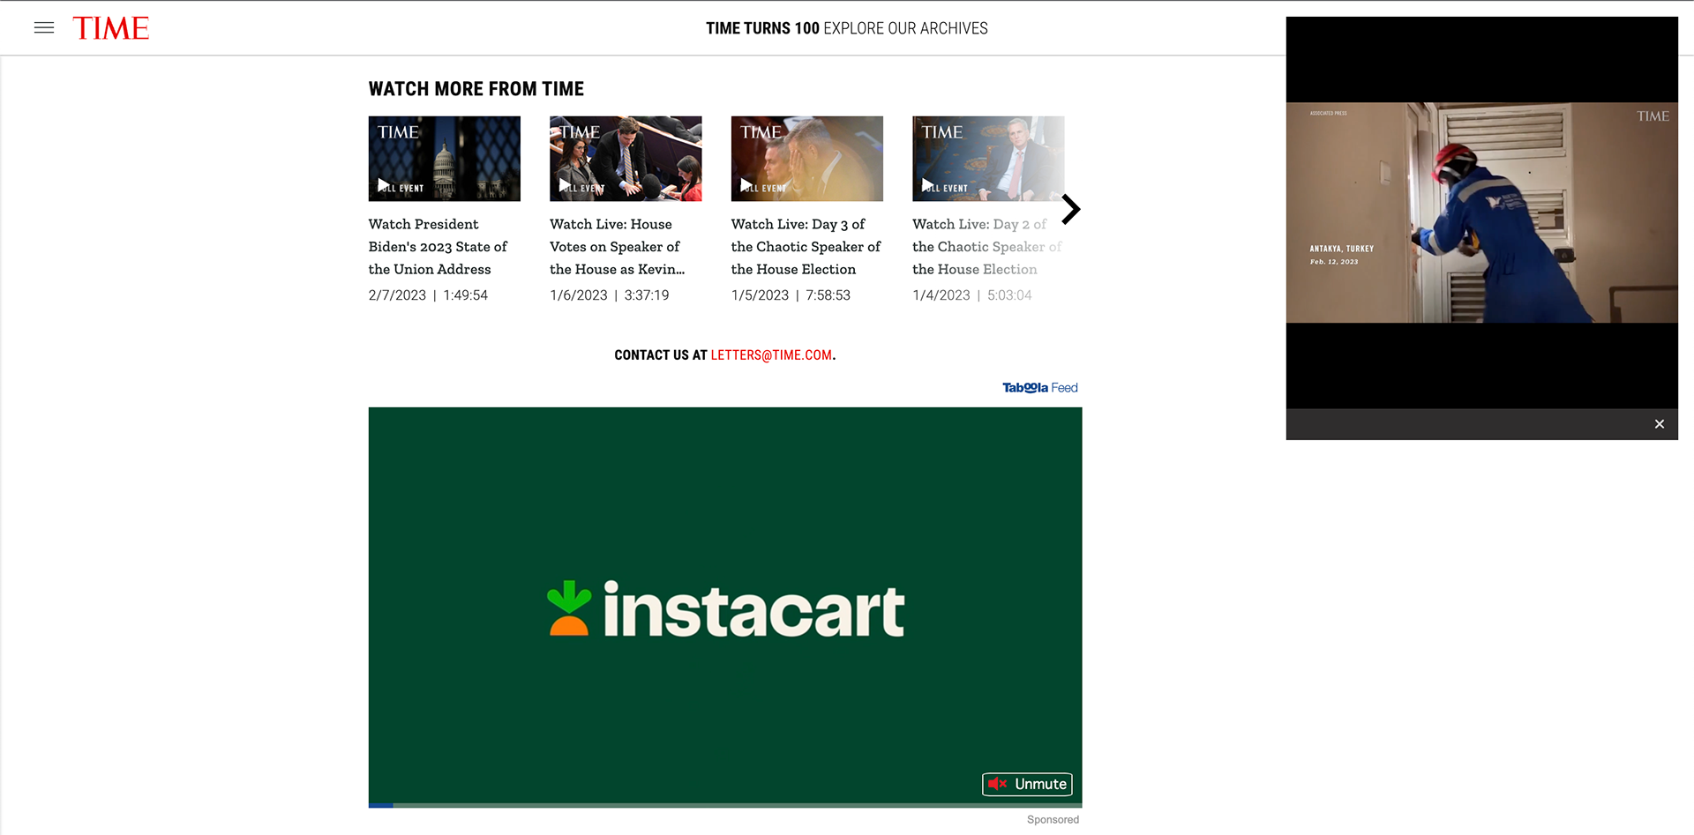This screenshot has width=1694, height=835.
Task: Advance video carousel with right chevron
Action: coord(1071,210)
